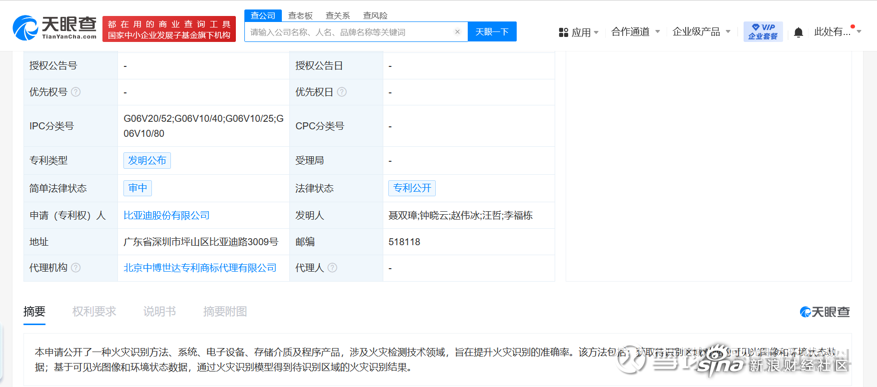Click the 简单法律状态 label cell
The height and width of the screenshot is (387, 877).
pyautogui.click(x=70, y=188)
